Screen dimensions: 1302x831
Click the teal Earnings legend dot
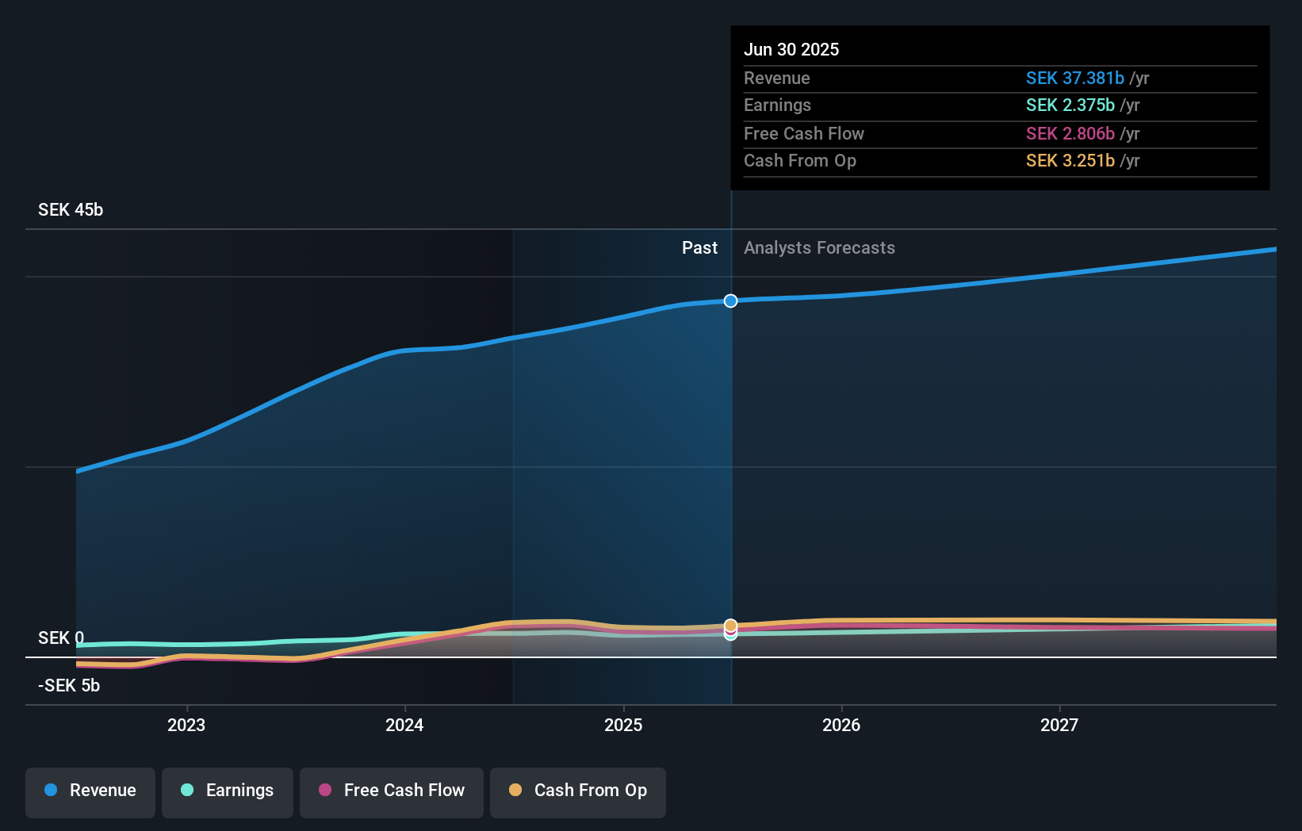tap(186, 791)
